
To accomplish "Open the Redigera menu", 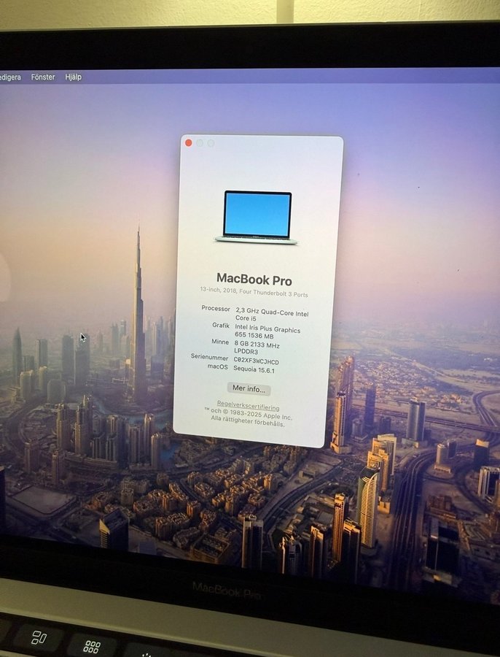I will click(x=9, y=77).
